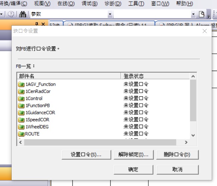
Task: Click the 1WheelDEG FB icon
Action: tap(21, 127)
